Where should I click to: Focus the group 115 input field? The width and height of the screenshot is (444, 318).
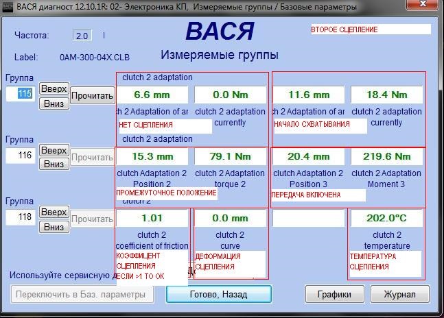coord(21,94)
